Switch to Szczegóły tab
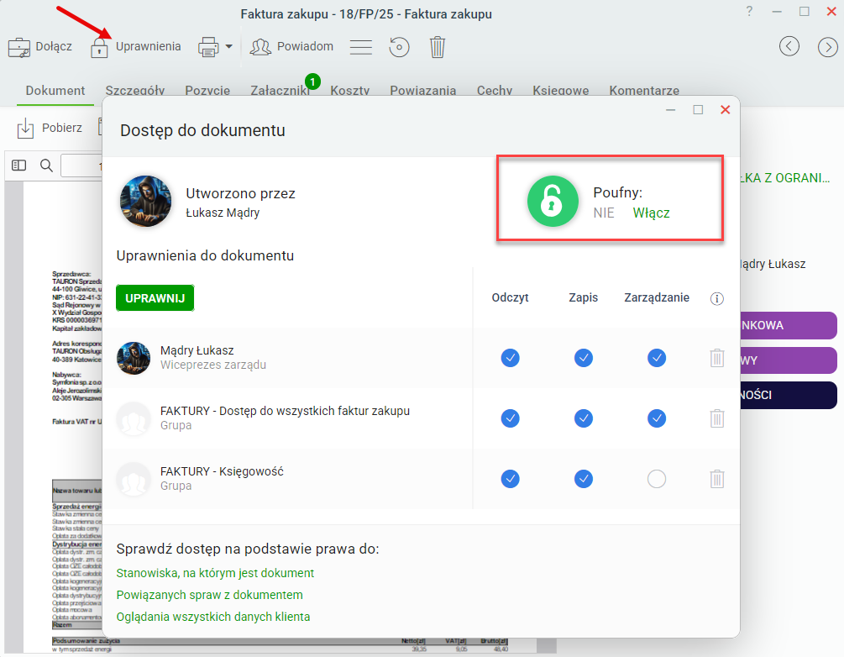The height and width of the screenshot is (657, 844). 135,91
